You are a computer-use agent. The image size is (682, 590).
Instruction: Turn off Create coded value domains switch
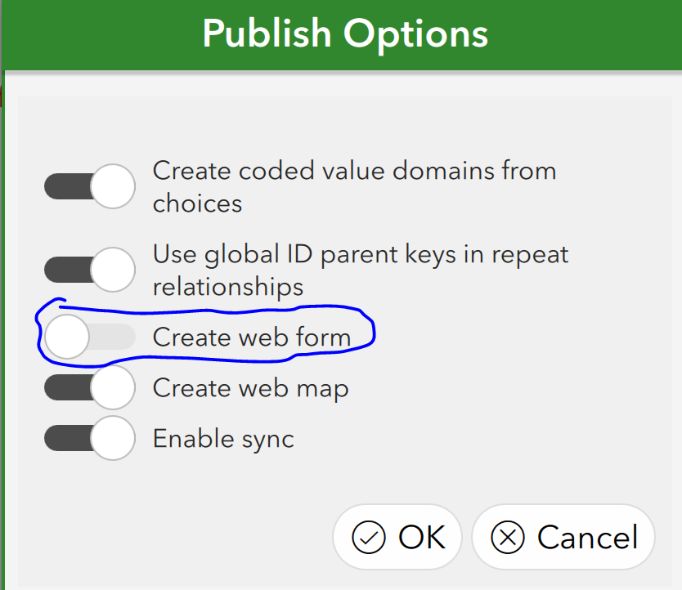(x=90, y=186)
